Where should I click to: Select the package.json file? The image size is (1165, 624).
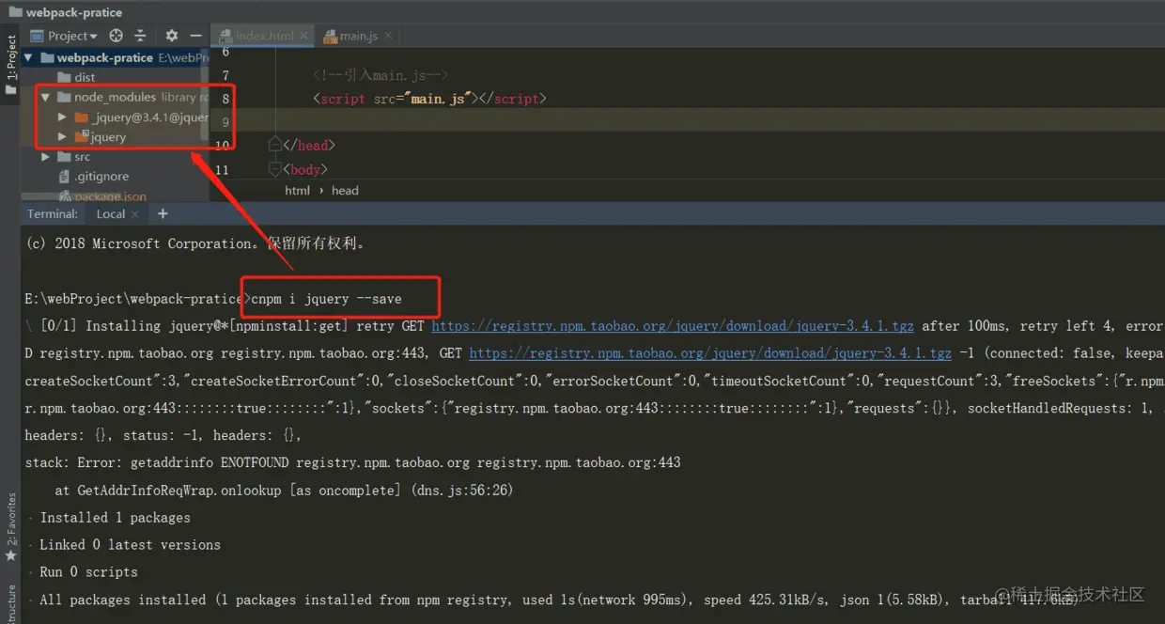tap(102, 196)
